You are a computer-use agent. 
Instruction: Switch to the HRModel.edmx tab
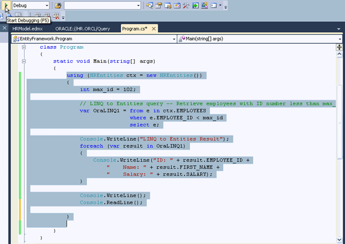point(28,28)
